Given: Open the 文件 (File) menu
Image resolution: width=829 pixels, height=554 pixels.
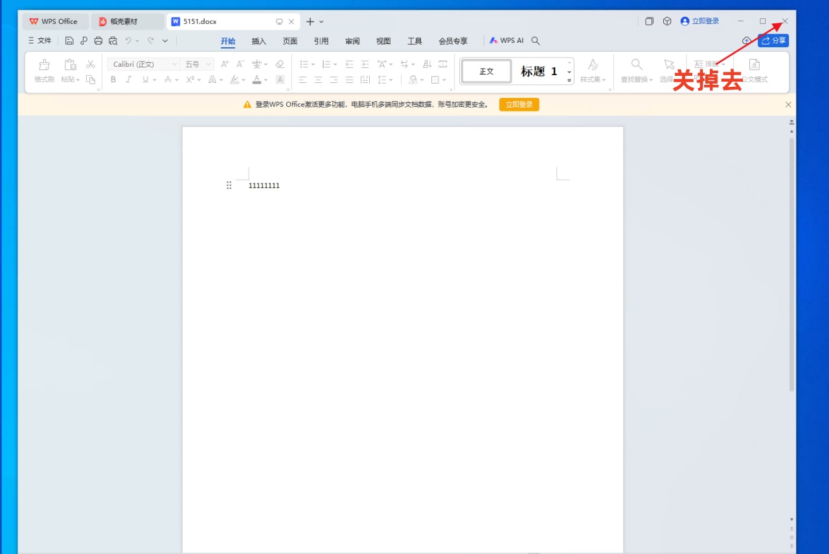Looking at the screenshot, I should (x=40, y=41).
